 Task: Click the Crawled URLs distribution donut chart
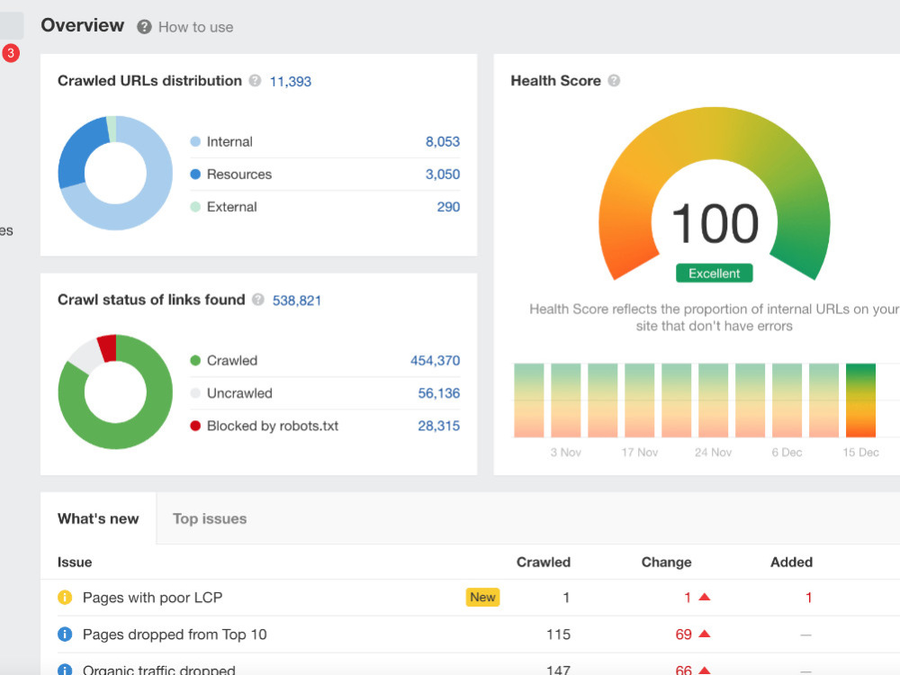115,173
